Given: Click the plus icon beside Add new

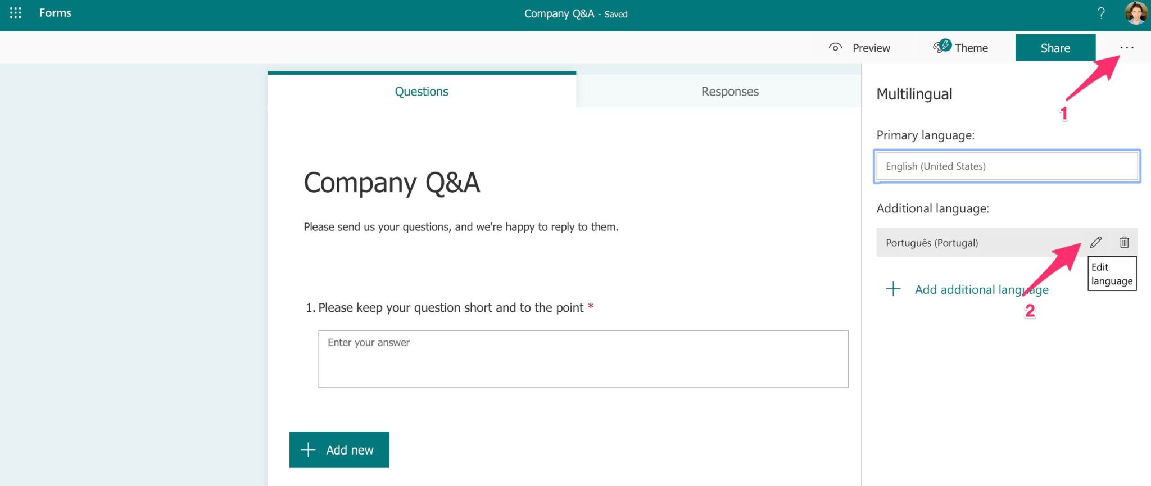Looking at the screenshot, I should 308,449.
